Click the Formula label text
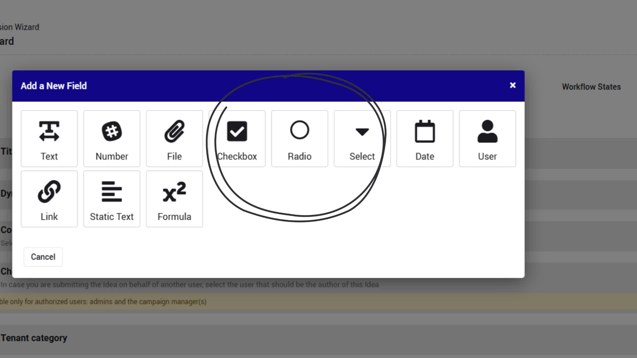Screen dimensions: 637x358 (x=174, y=217)
